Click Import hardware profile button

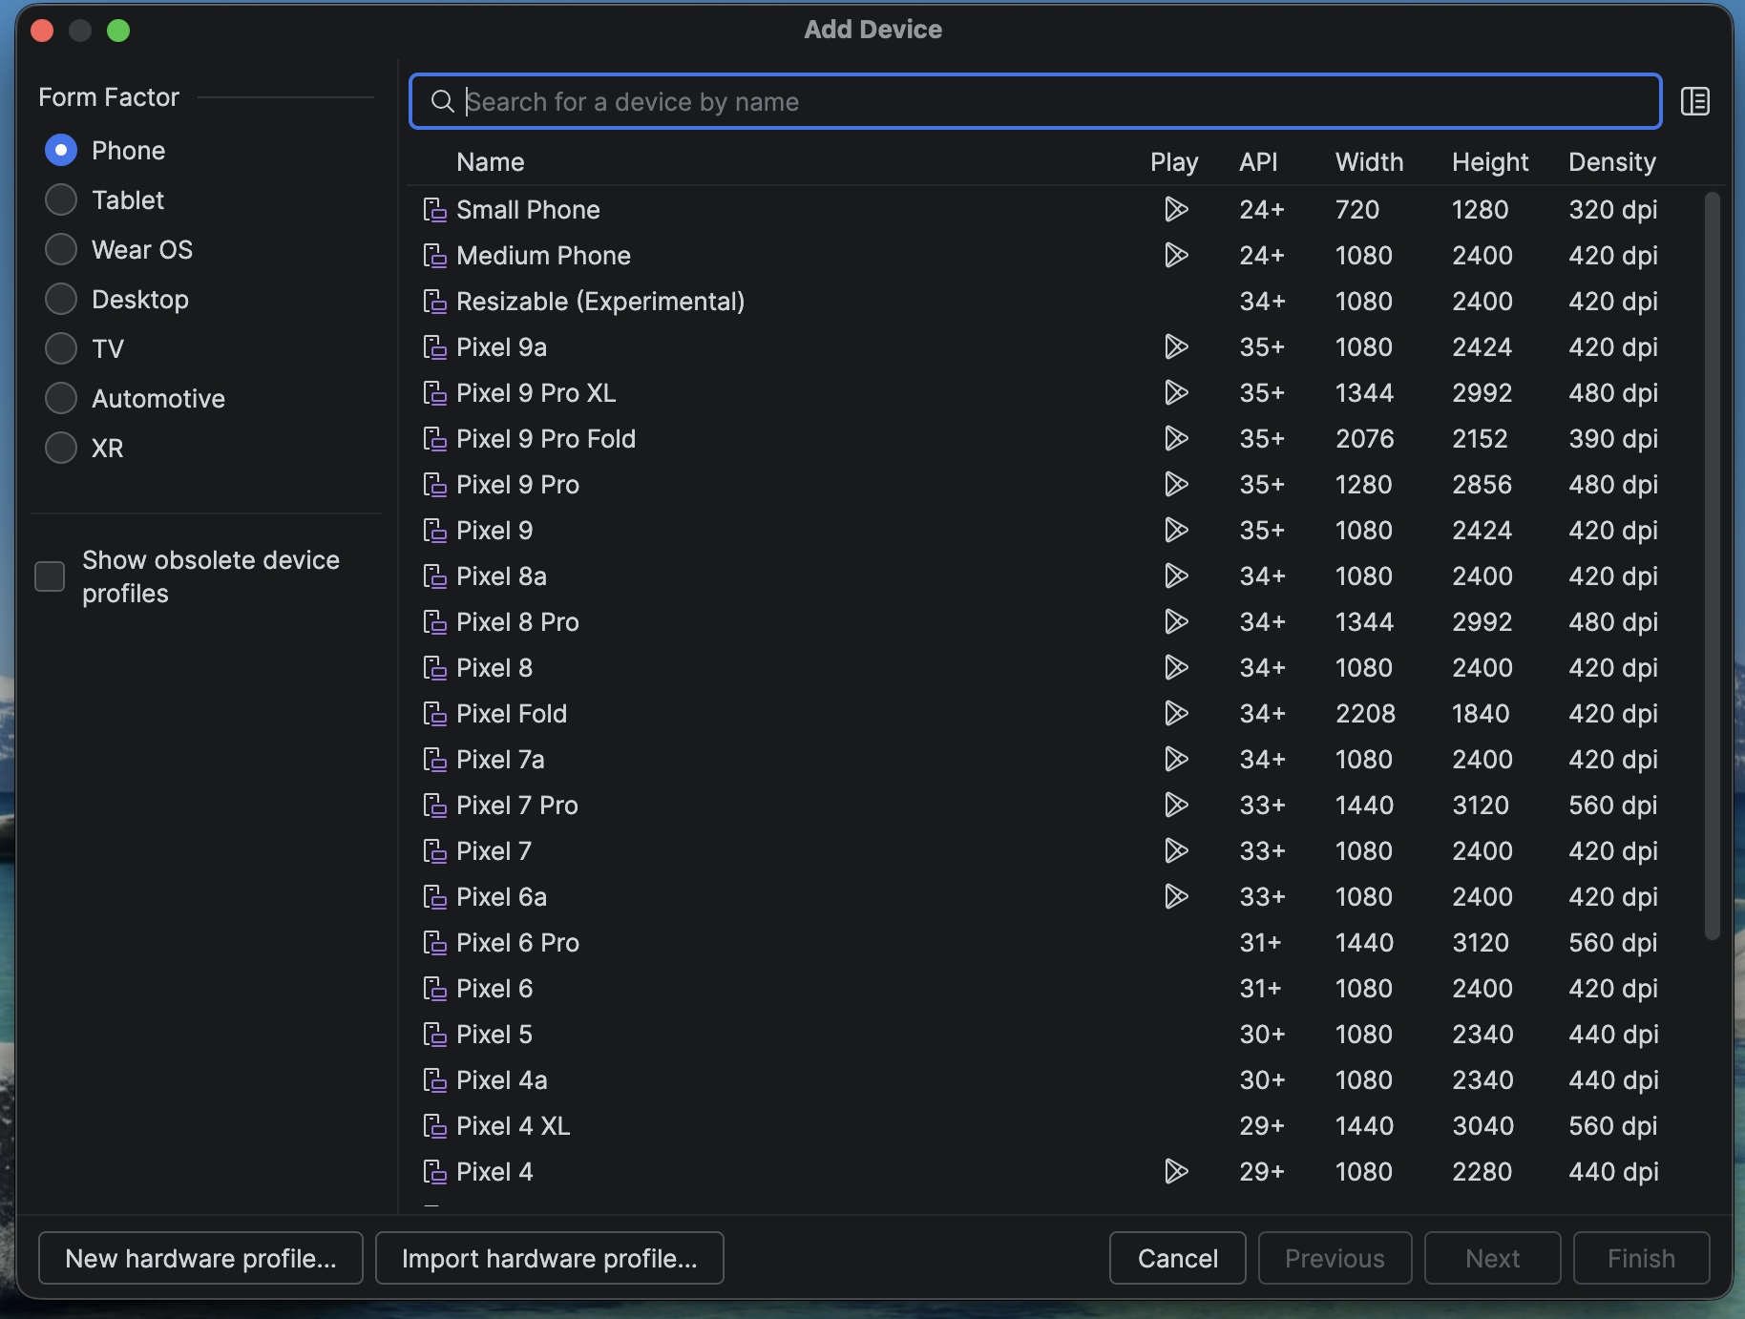(550, 1258)
